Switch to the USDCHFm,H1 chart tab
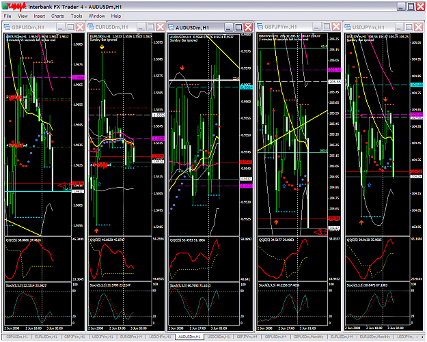This screenshot has width=427, height=342. point(160,337)
